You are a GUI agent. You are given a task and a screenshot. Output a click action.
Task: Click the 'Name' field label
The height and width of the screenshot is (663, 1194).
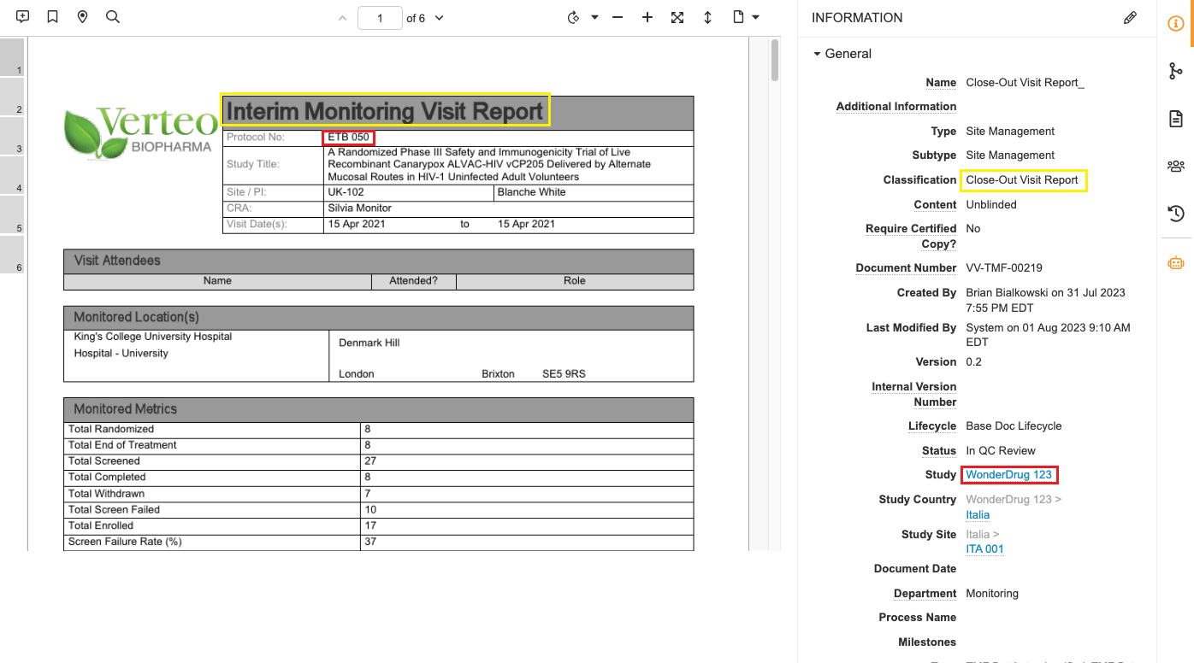point(941,83)
